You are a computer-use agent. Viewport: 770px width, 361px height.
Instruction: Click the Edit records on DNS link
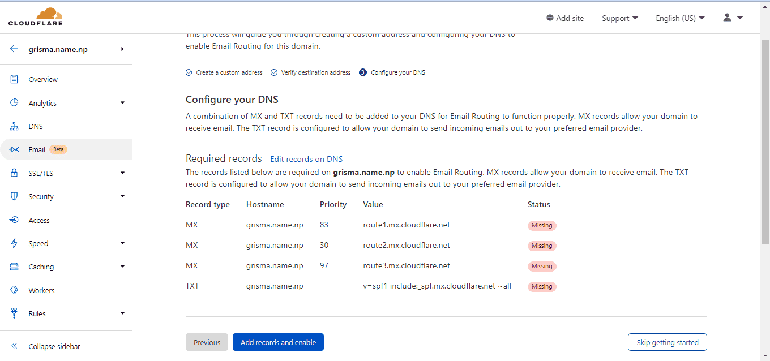(x=306, y=159)
